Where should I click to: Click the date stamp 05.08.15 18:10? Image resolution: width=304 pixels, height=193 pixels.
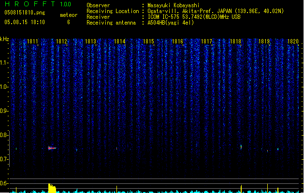25,22
